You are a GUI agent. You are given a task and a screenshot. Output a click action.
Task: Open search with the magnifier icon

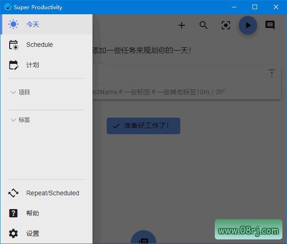204,25
